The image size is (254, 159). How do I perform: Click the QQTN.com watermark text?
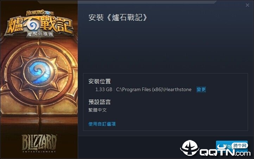(225, 152)
